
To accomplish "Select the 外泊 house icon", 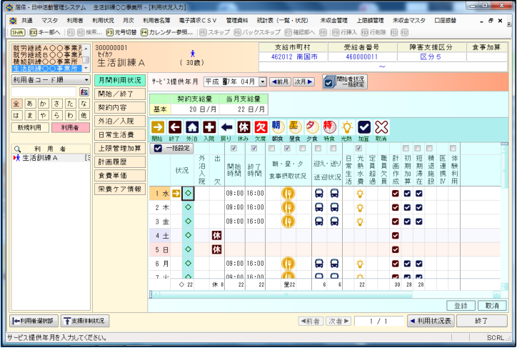I will pos(192,127).
